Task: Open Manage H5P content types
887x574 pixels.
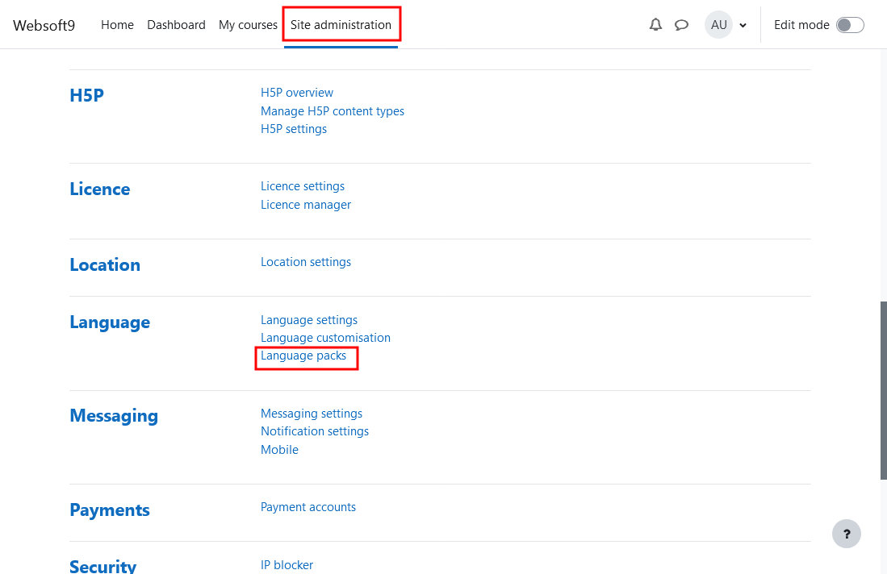Action: tap(333, 111)
